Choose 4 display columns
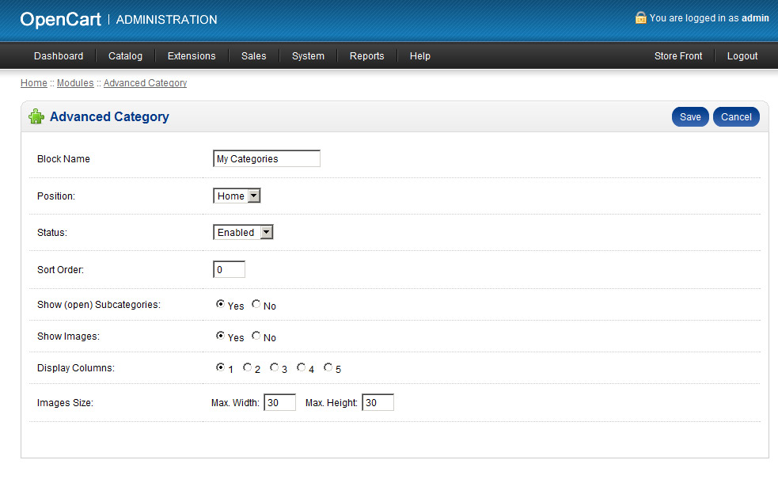778x479 pixels. pos(302,367)
